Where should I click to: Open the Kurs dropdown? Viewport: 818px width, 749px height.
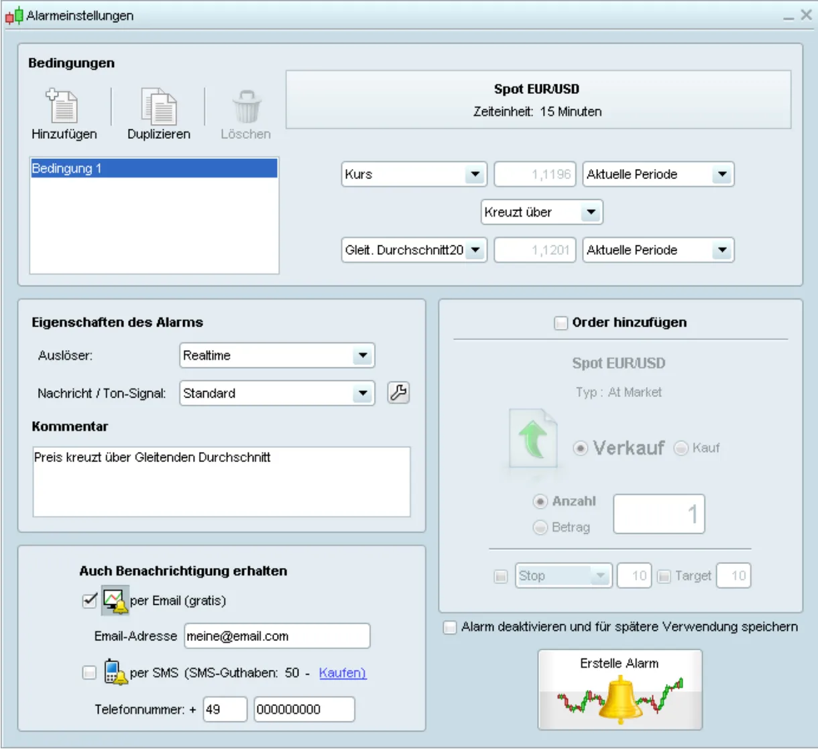[x=414, y=174]
